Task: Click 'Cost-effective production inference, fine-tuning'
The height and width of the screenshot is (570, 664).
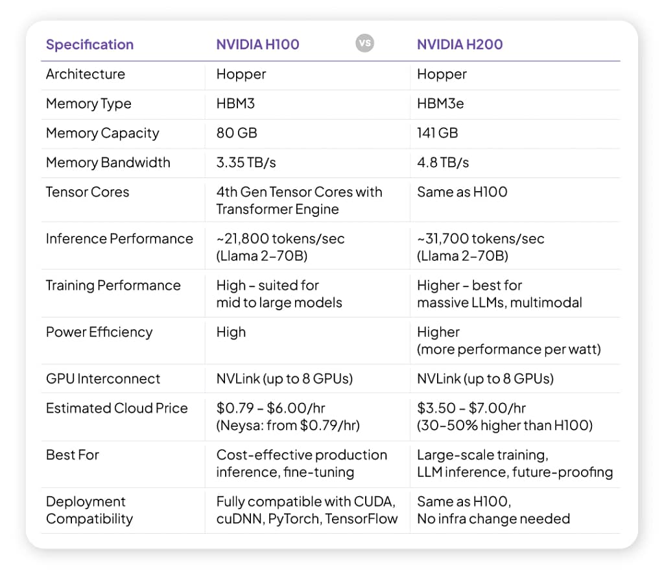Action: (302, 463)
